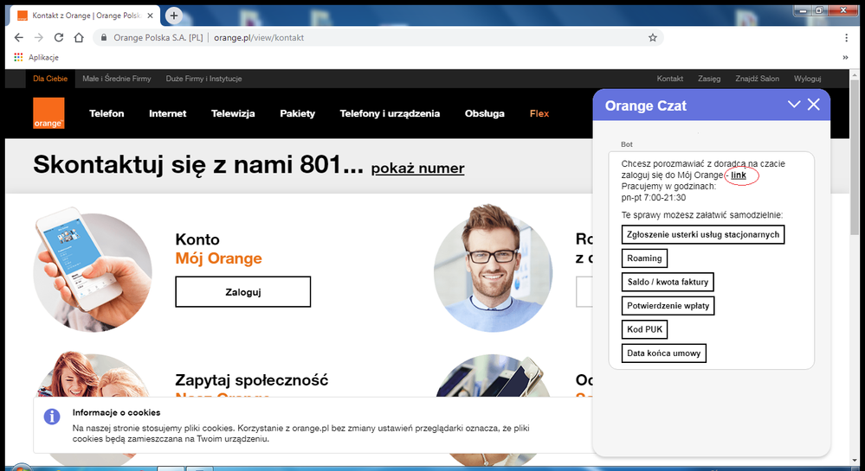This screenshot has height=471, width=865.
Task: Click the Zaloguj button under Mój Orange
Action: (x=242, y=292)
